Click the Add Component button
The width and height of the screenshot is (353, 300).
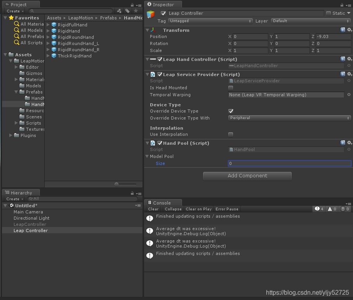point(247,176)
